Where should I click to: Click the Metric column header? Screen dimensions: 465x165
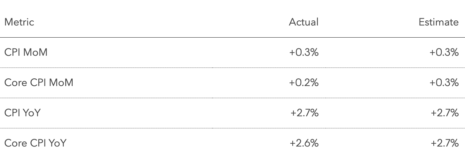pyautogui.click(x=19, y=22)
